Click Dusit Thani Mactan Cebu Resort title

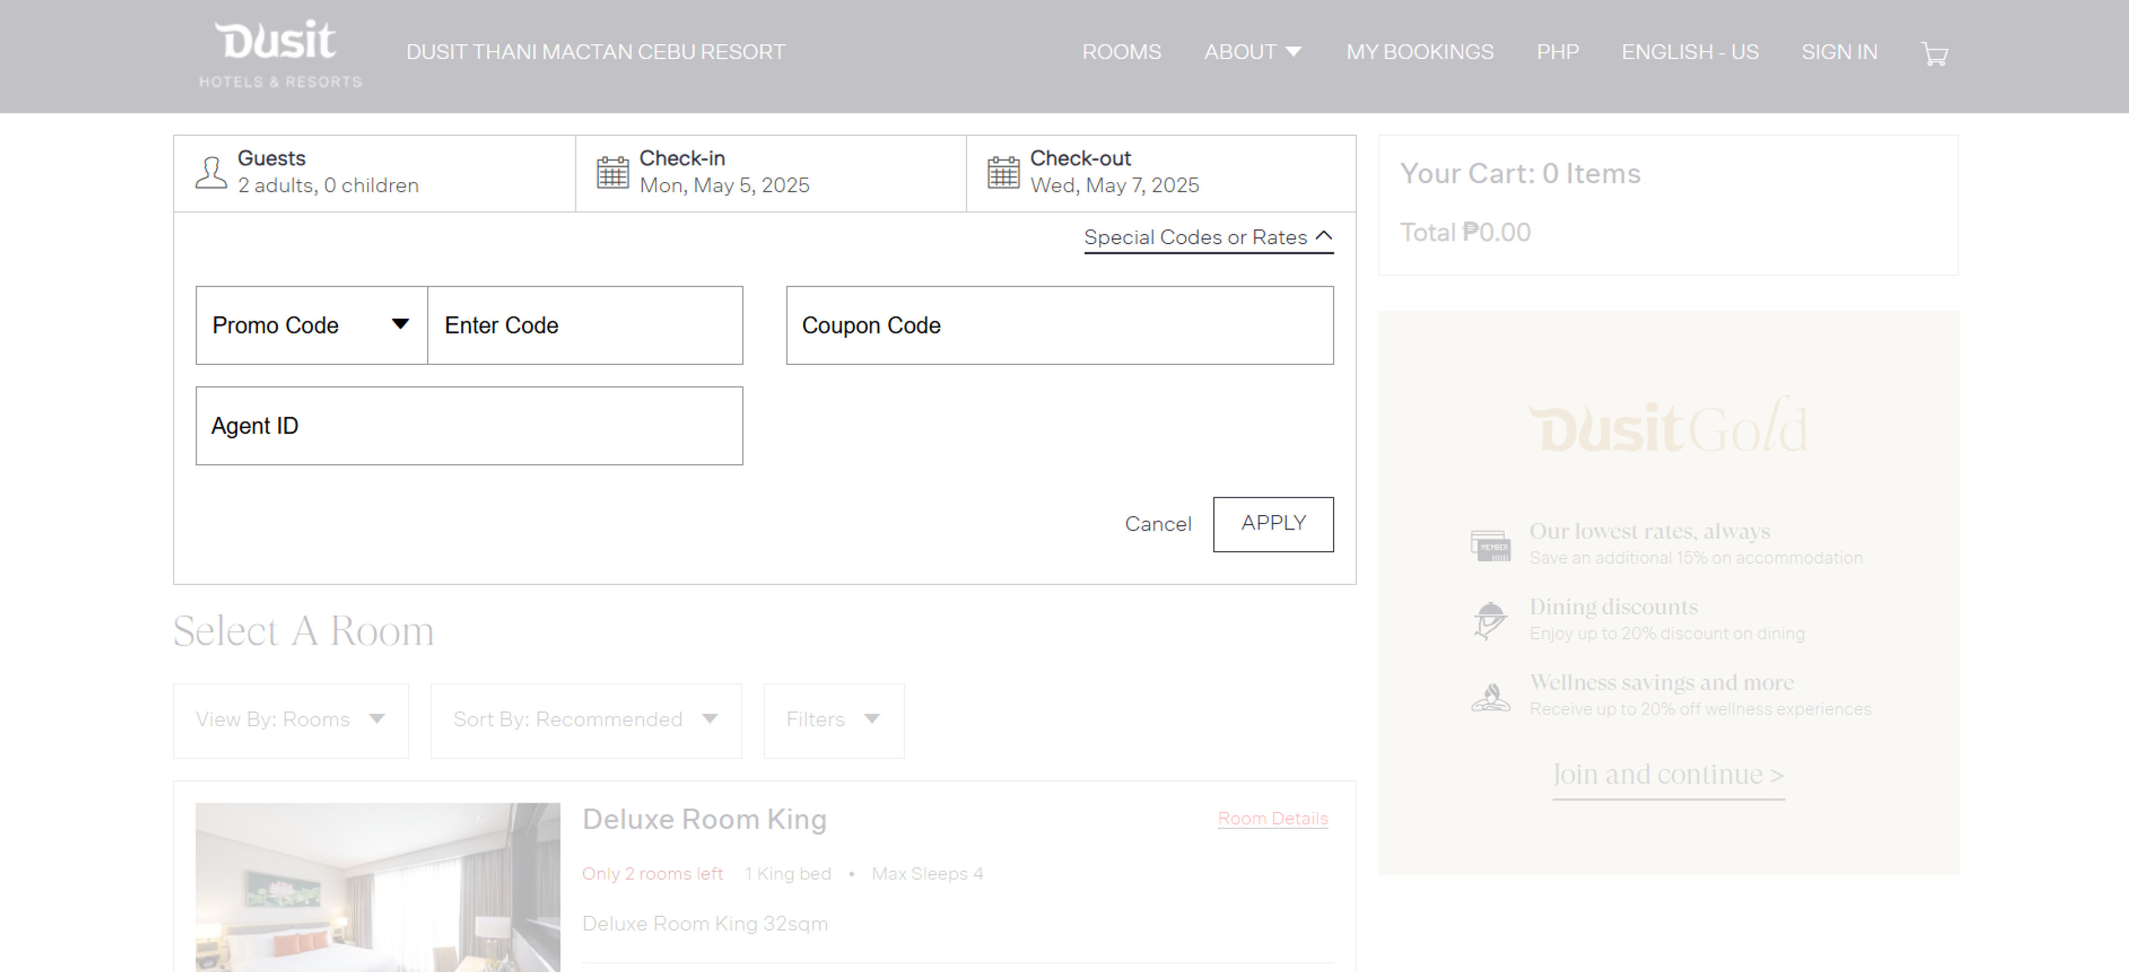[x=595, y=52]
